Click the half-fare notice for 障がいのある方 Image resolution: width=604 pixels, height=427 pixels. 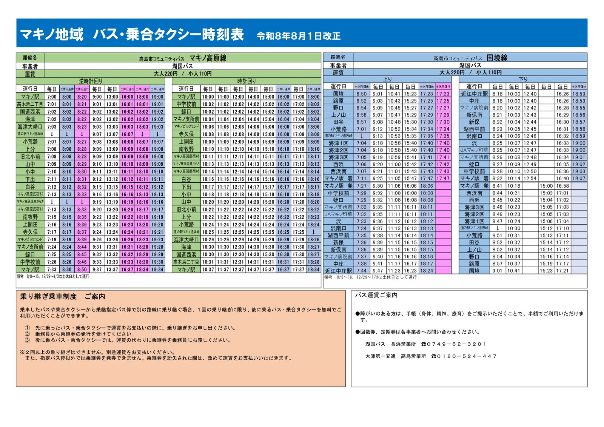(470, 316)
